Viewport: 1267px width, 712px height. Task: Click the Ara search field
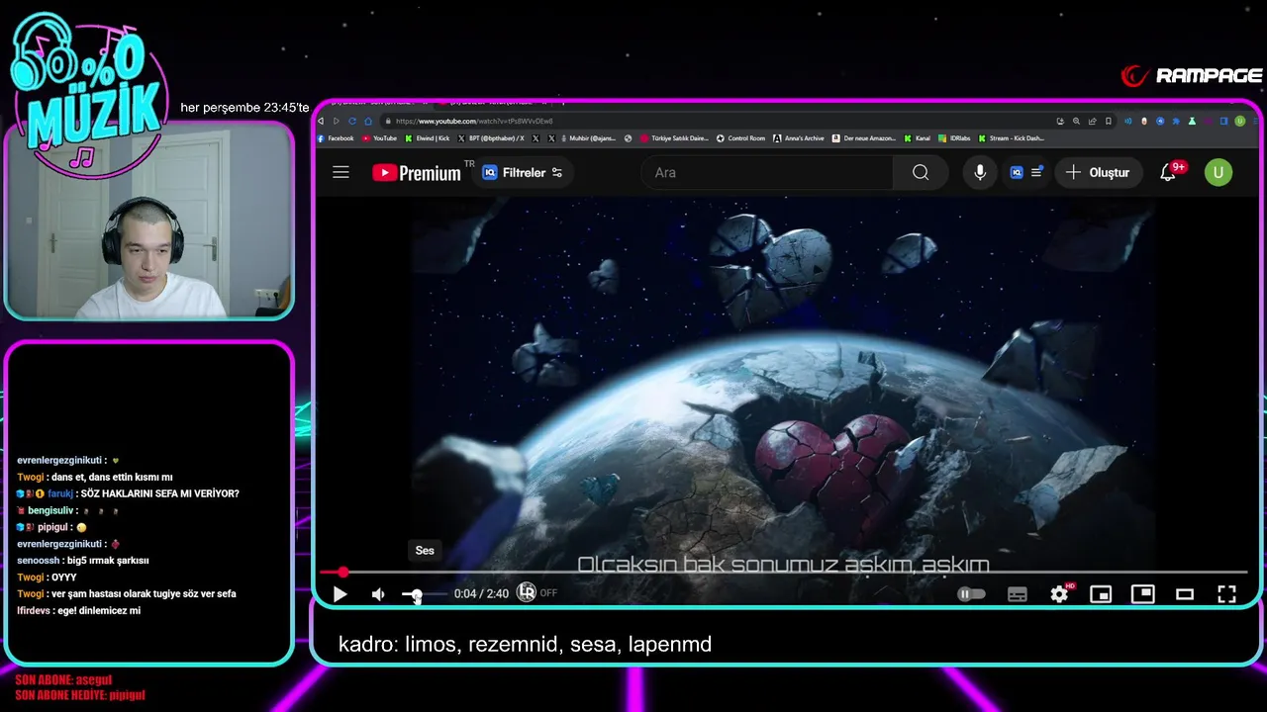coord(767,172)
